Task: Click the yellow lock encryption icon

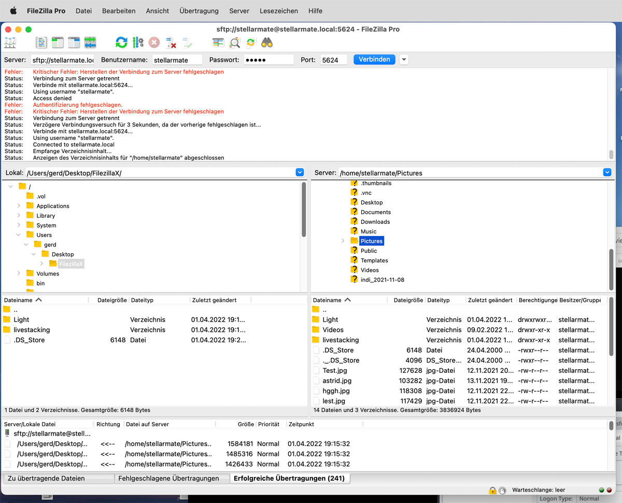Action: [492, 490]
